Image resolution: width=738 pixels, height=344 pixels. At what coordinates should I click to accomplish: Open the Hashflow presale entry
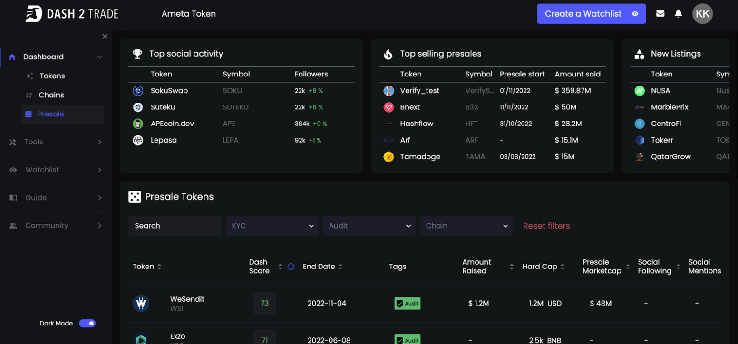[x=417, y=124]
